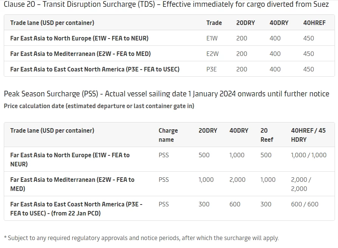Viewport: 338px width, 248px height.
Task: Click the 2,000 40DRY value for Mediterranean PSS
Action: coord(237,180)
